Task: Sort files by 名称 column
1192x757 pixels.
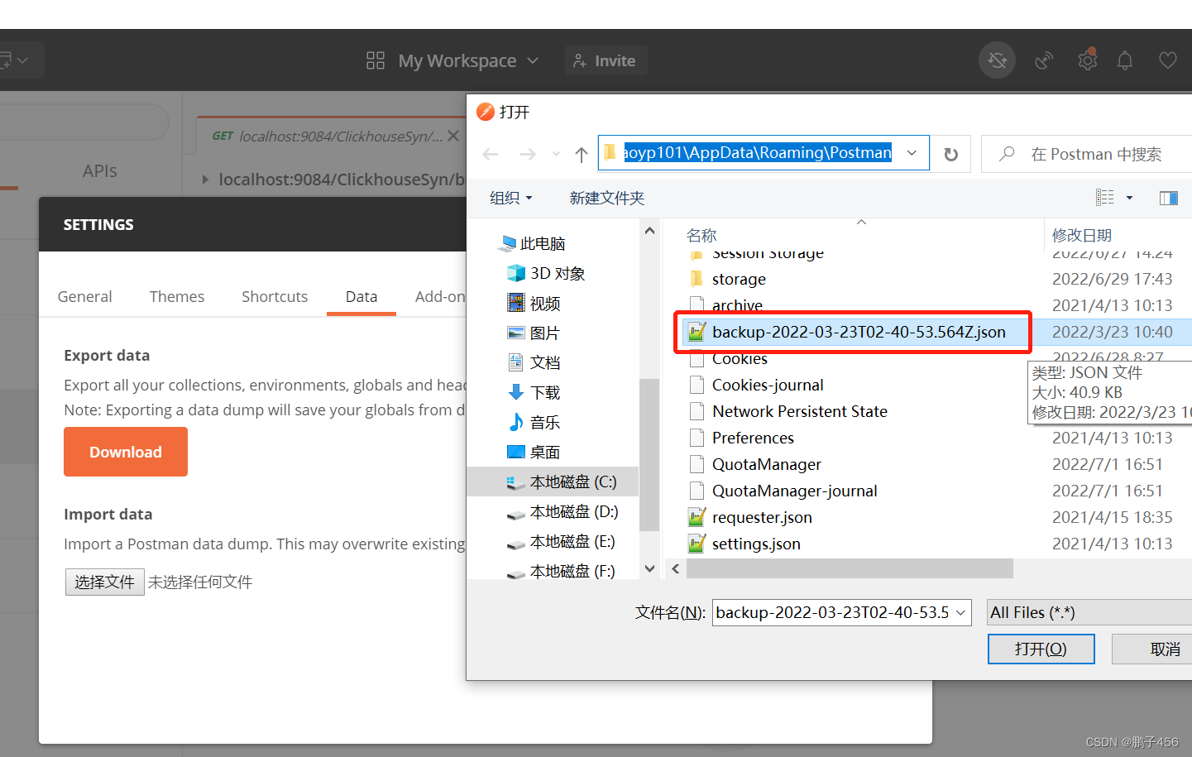Action: point(701,235)
